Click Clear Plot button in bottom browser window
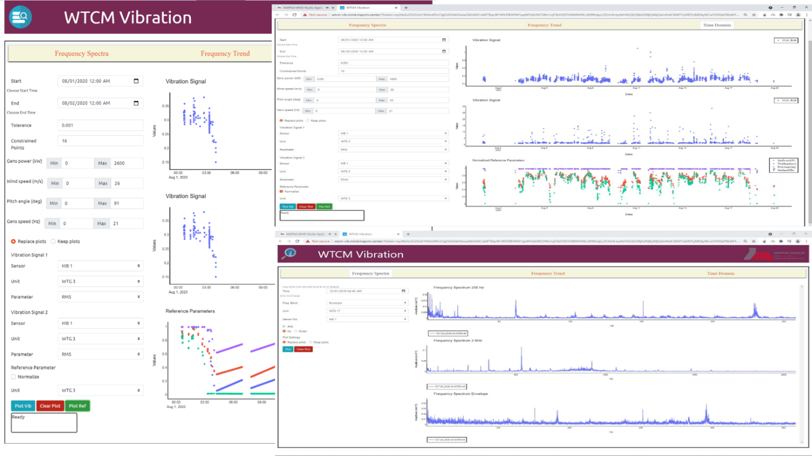The image size is (812, 456). (x=303, y=349)
